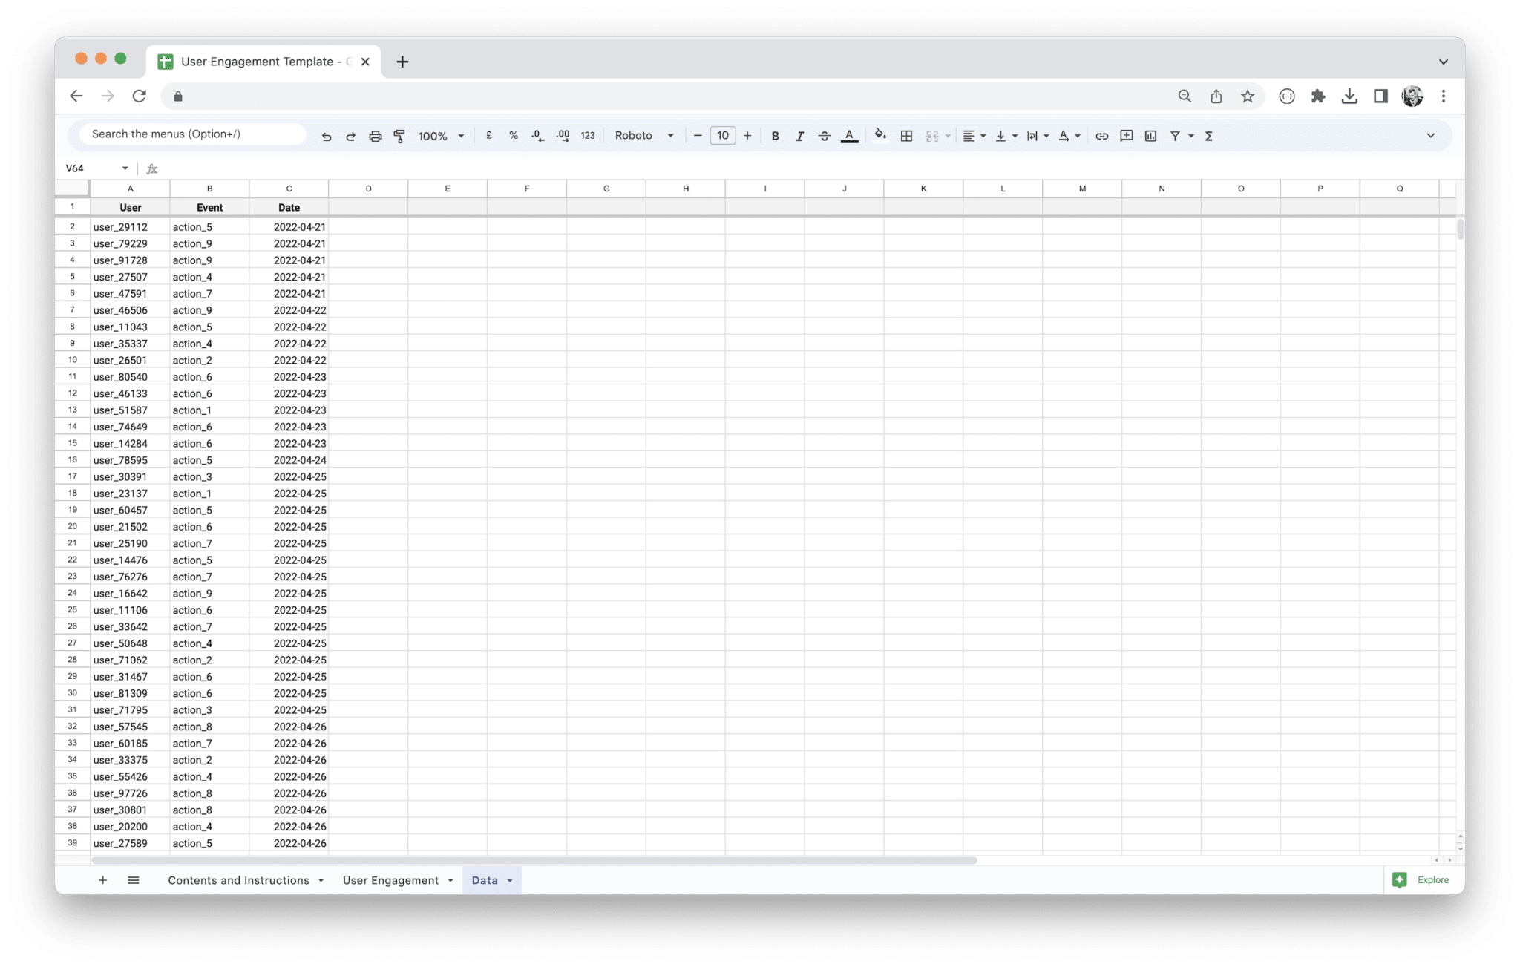
Task: Insert a comment on the cell
Action: (x=1126, y=136)
